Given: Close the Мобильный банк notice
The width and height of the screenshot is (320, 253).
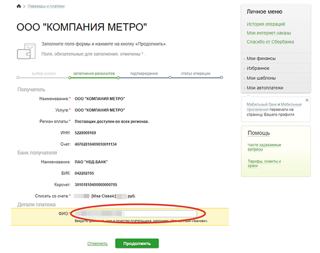Looking at the screenshot, I should tap(307, 100).
